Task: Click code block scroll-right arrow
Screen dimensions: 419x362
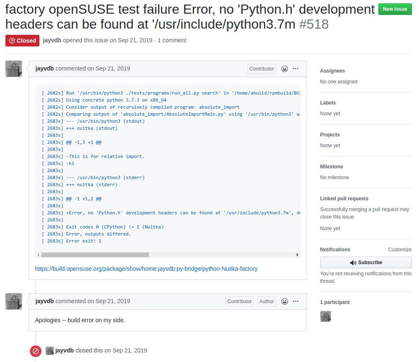Action: 297,255
